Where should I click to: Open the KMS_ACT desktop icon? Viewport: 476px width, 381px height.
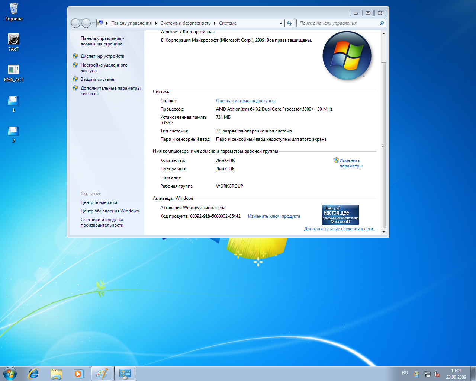click(14, 73)
